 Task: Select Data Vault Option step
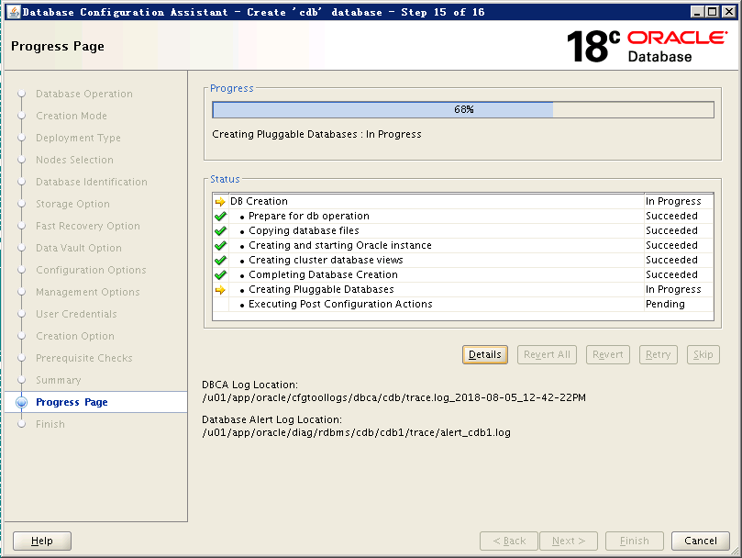[79, 248]
